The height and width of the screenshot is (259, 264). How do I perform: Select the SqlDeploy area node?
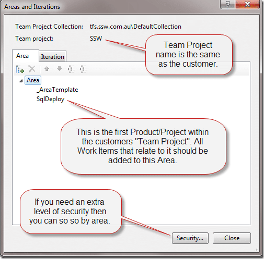(51, 99)
